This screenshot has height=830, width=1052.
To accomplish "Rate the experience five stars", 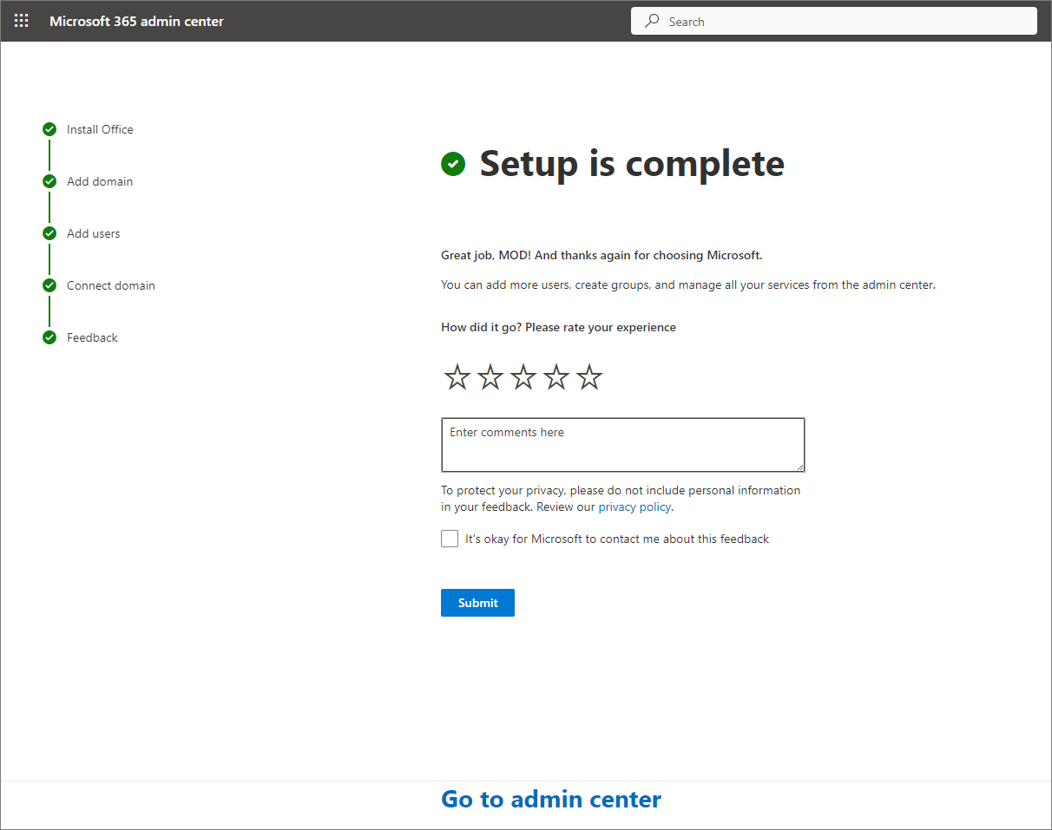I will [x=589, y=376].
